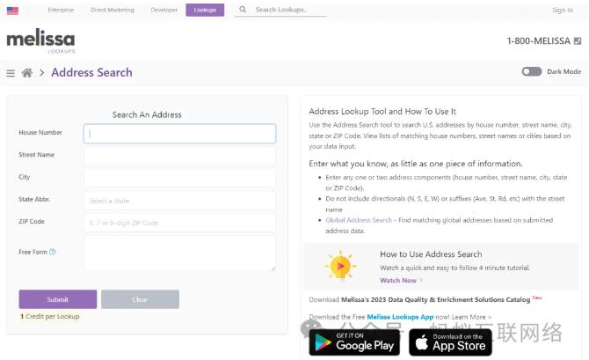Open the hamburger navigation menu

click(11, 72)
